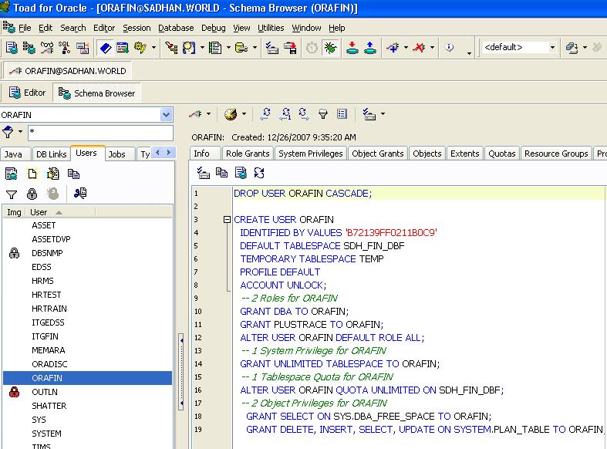Click the object name filter field

tap(100, 133)
